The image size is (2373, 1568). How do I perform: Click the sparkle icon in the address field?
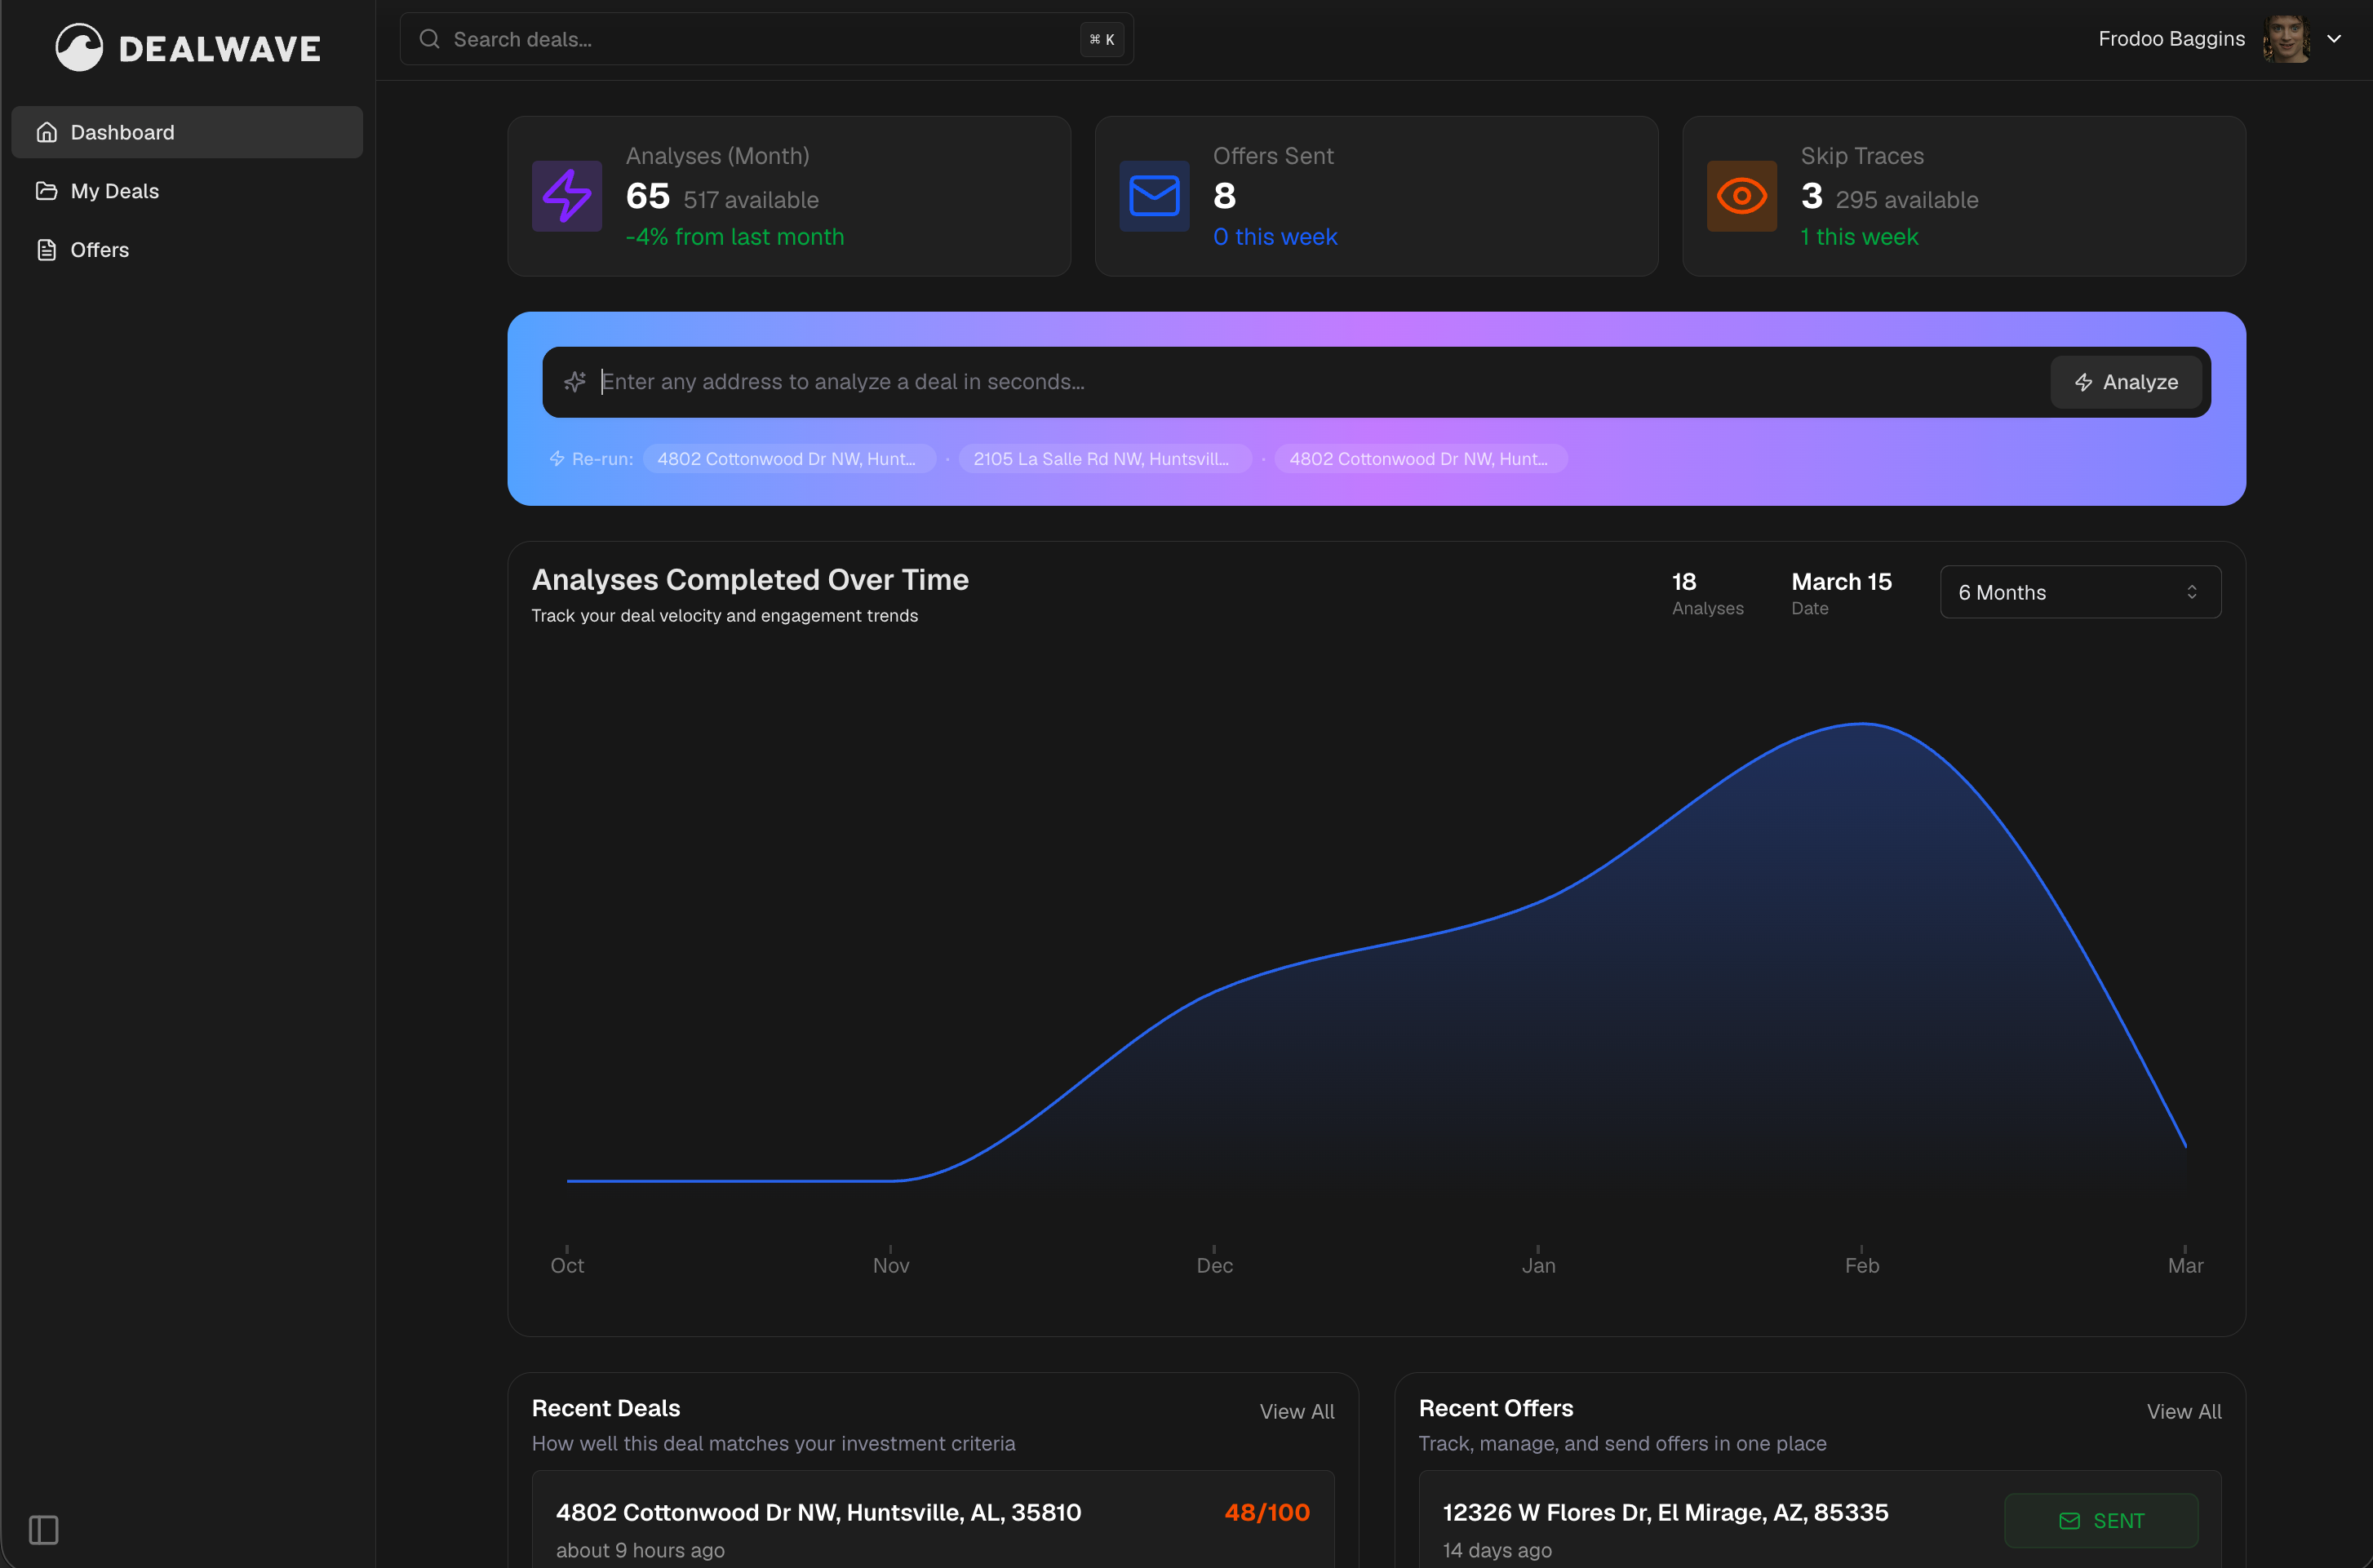pyautogui.click(x=574, y=381)
